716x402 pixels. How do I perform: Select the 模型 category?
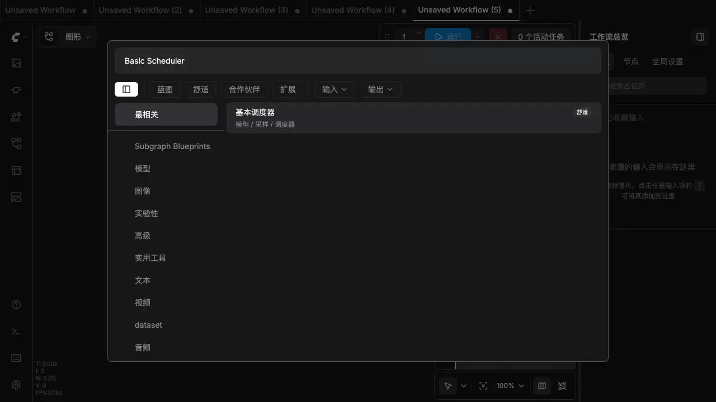pyautogui.click(x=166, y=169)
